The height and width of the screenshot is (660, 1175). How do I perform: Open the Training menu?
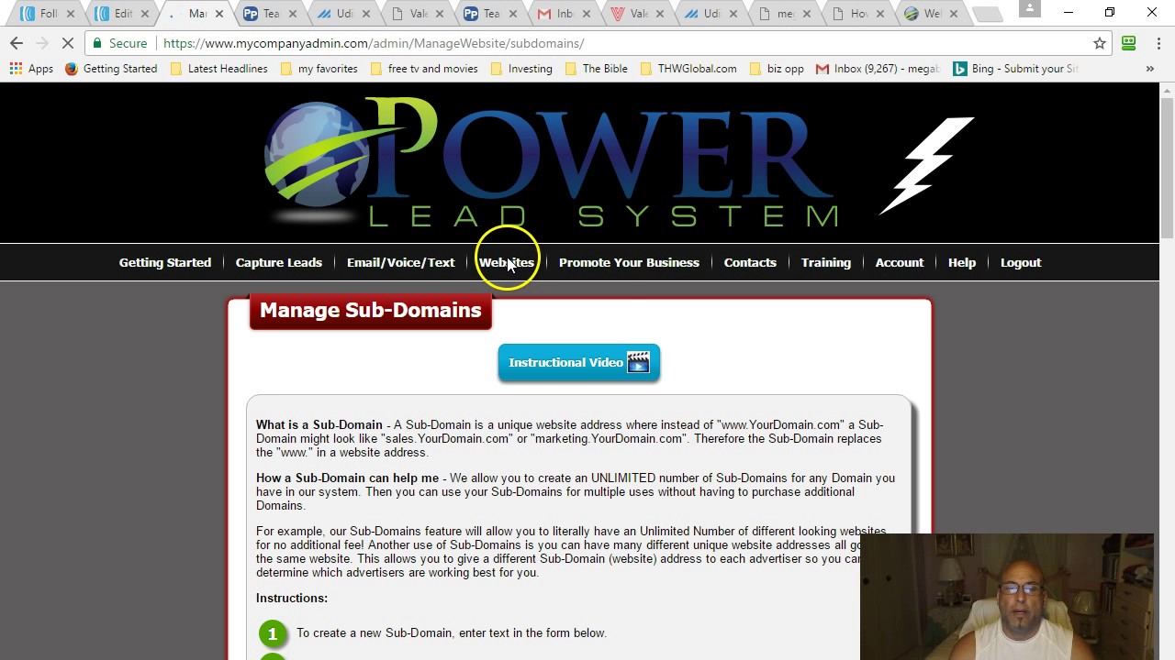826,262
